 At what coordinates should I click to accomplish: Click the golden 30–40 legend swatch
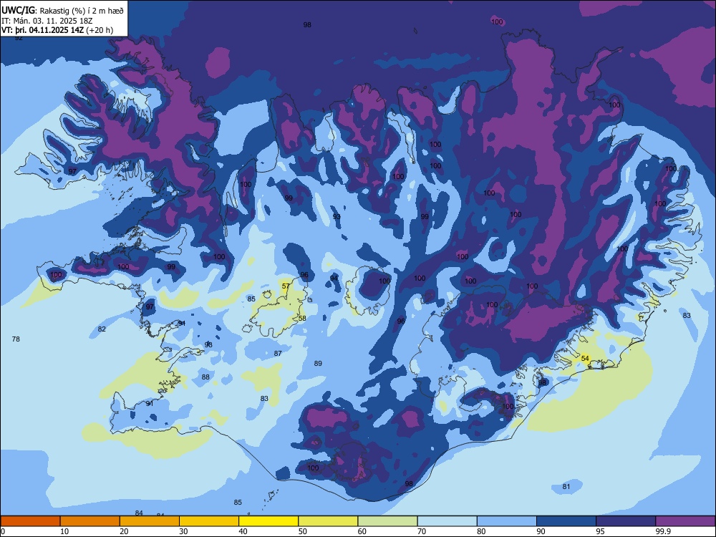pos(209,521)
